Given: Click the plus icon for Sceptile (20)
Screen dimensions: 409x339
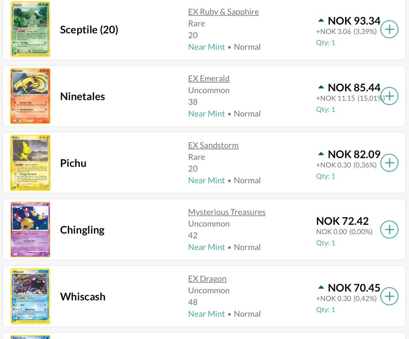Looking at the screenshot, I should click(389, 29).
